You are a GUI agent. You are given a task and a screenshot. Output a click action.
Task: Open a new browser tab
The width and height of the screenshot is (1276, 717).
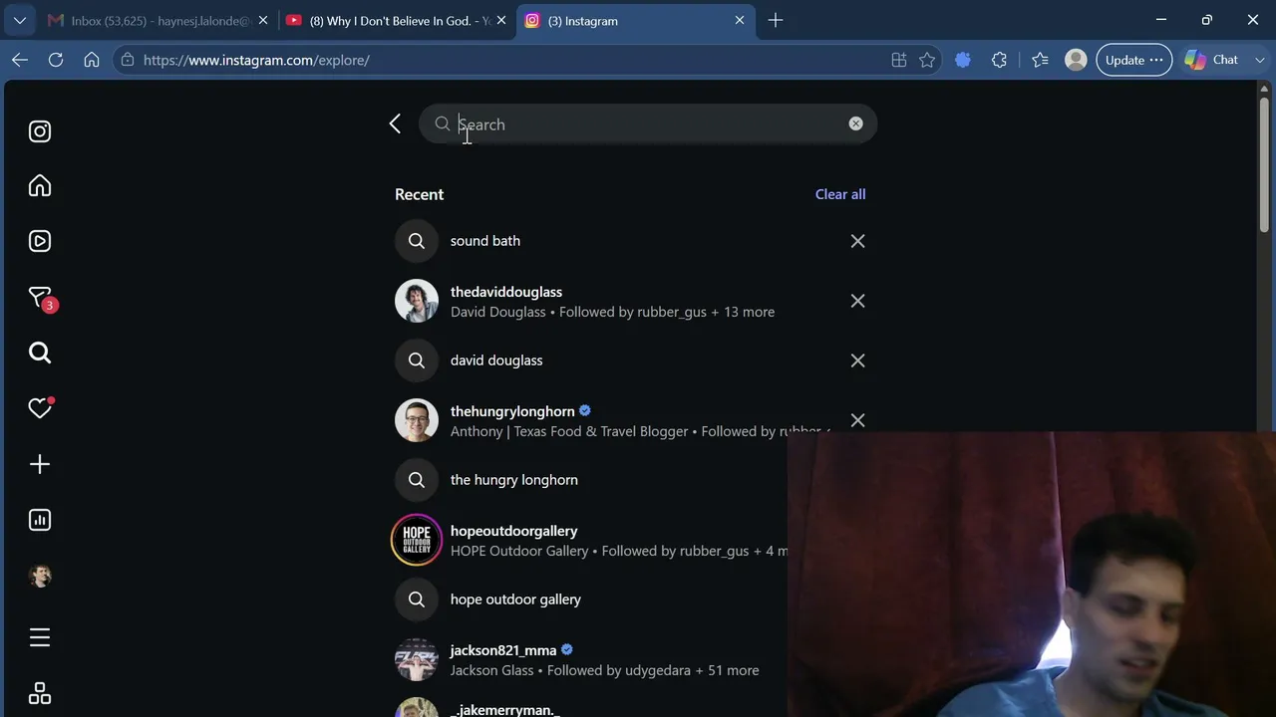776,20
